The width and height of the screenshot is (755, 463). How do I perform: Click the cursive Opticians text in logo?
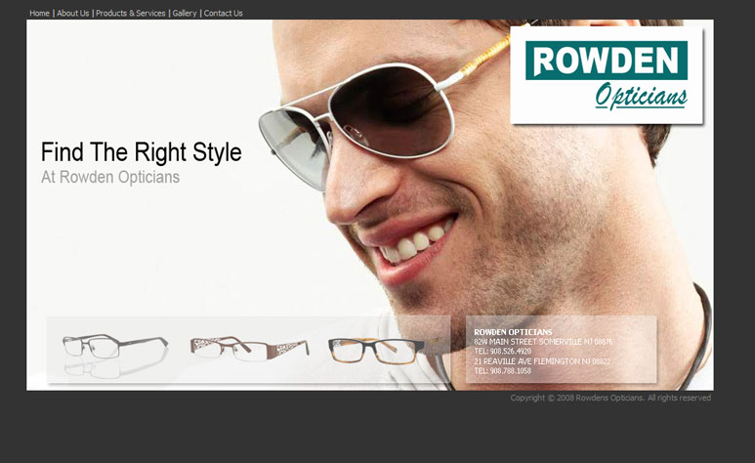click(641, 96)
